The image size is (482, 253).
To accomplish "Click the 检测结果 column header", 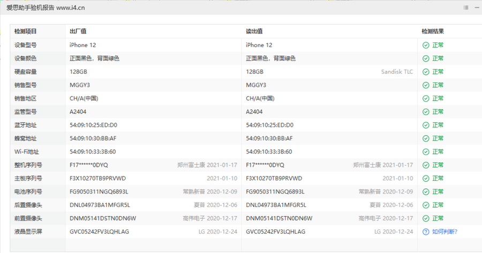I will point(433,32).
